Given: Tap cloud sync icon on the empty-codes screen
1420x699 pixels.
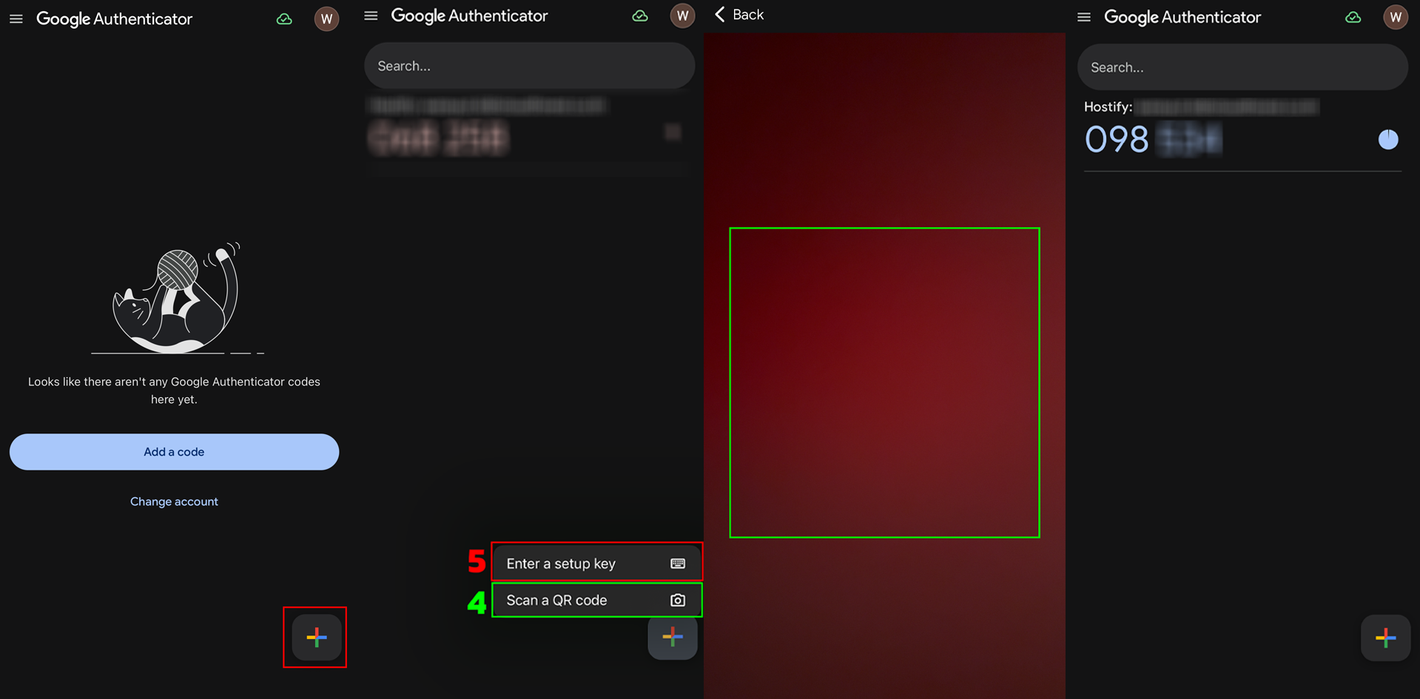Looking at the screenshot, I should pyautogui.click(x=284, y=19).
